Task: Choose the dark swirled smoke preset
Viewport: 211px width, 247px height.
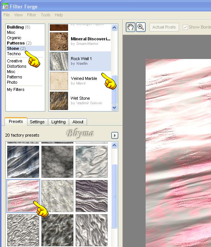Action: coord(57,230)
